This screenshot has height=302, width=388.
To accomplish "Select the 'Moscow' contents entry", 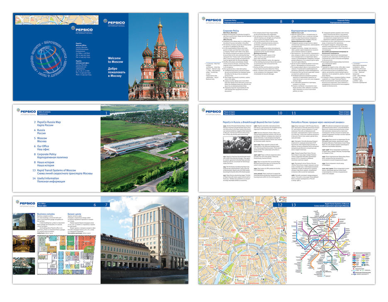I will [42, 138].
